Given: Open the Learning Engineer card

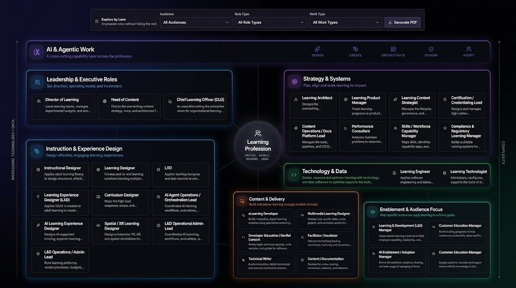Looking at the screenshot, I should click(413, 177).
